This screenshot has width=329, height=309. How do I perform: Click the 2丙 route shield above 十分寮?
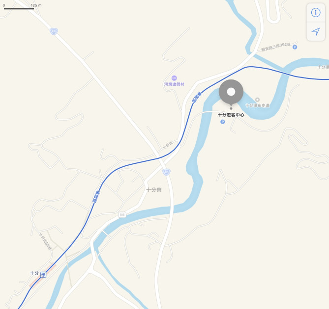[166, 172]
